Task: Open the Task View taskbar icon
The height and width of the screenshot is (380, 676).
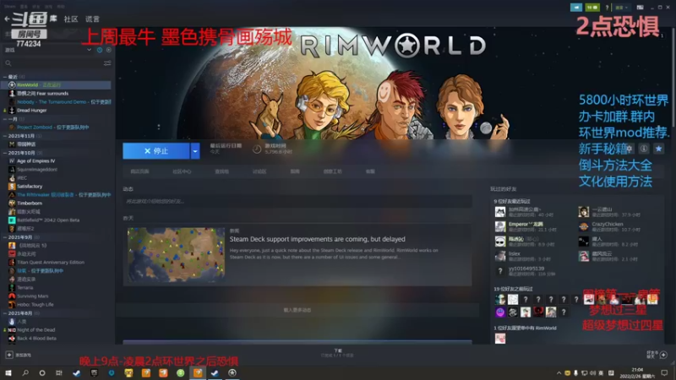Action: pos(59,372)
